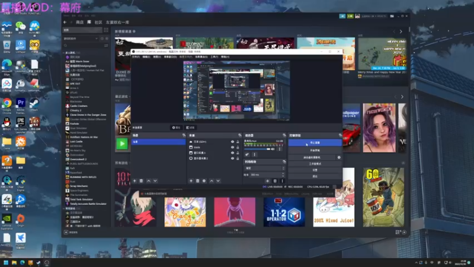This screenshot has width=474, height=267.
Task: Enable 工作室模式 in OBS controls
Action: (x=315, y=164)
